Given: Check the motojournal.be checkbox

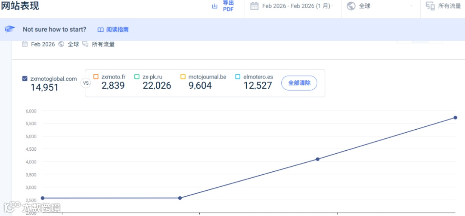Looking at the screenshot, I should click(183, 76).
